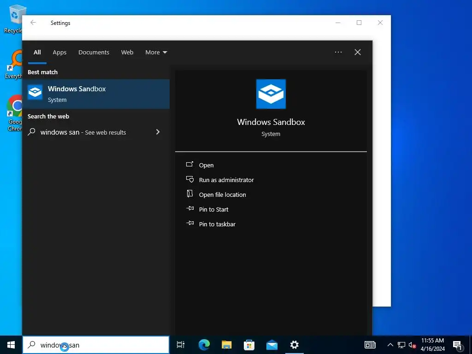Select the Everything desktop shortcut

point(14,65)
